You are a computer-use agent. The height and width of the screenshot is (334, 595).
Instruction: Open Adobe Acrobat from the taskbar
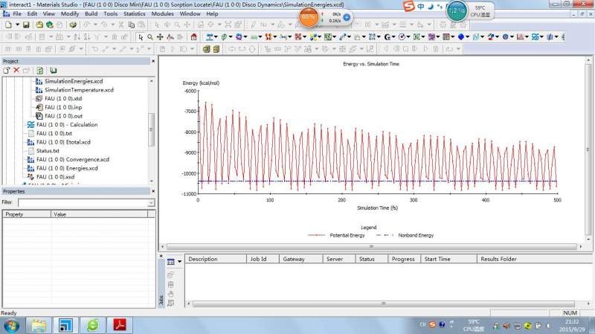119,324
